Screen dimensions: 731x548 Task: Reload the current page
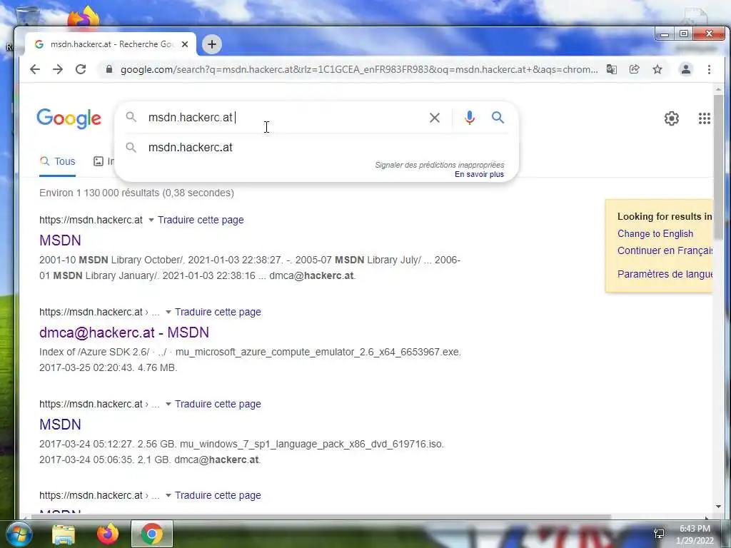click(x=81, y=69)
